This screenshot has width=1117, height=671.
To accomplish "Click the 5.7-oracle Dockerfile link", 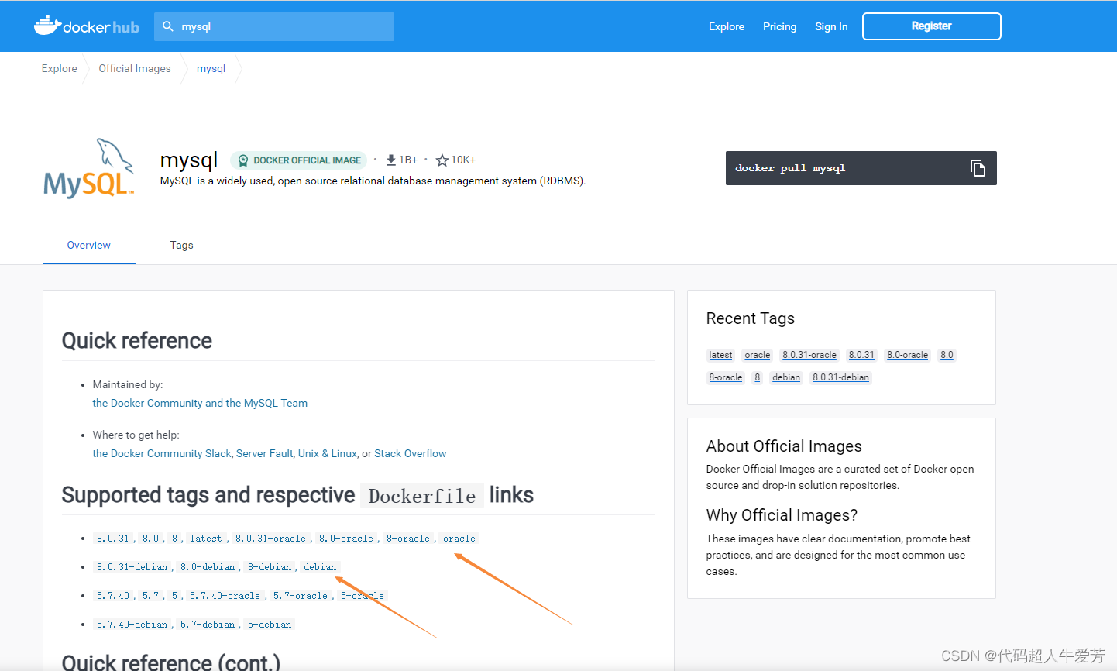I will 301,596.
